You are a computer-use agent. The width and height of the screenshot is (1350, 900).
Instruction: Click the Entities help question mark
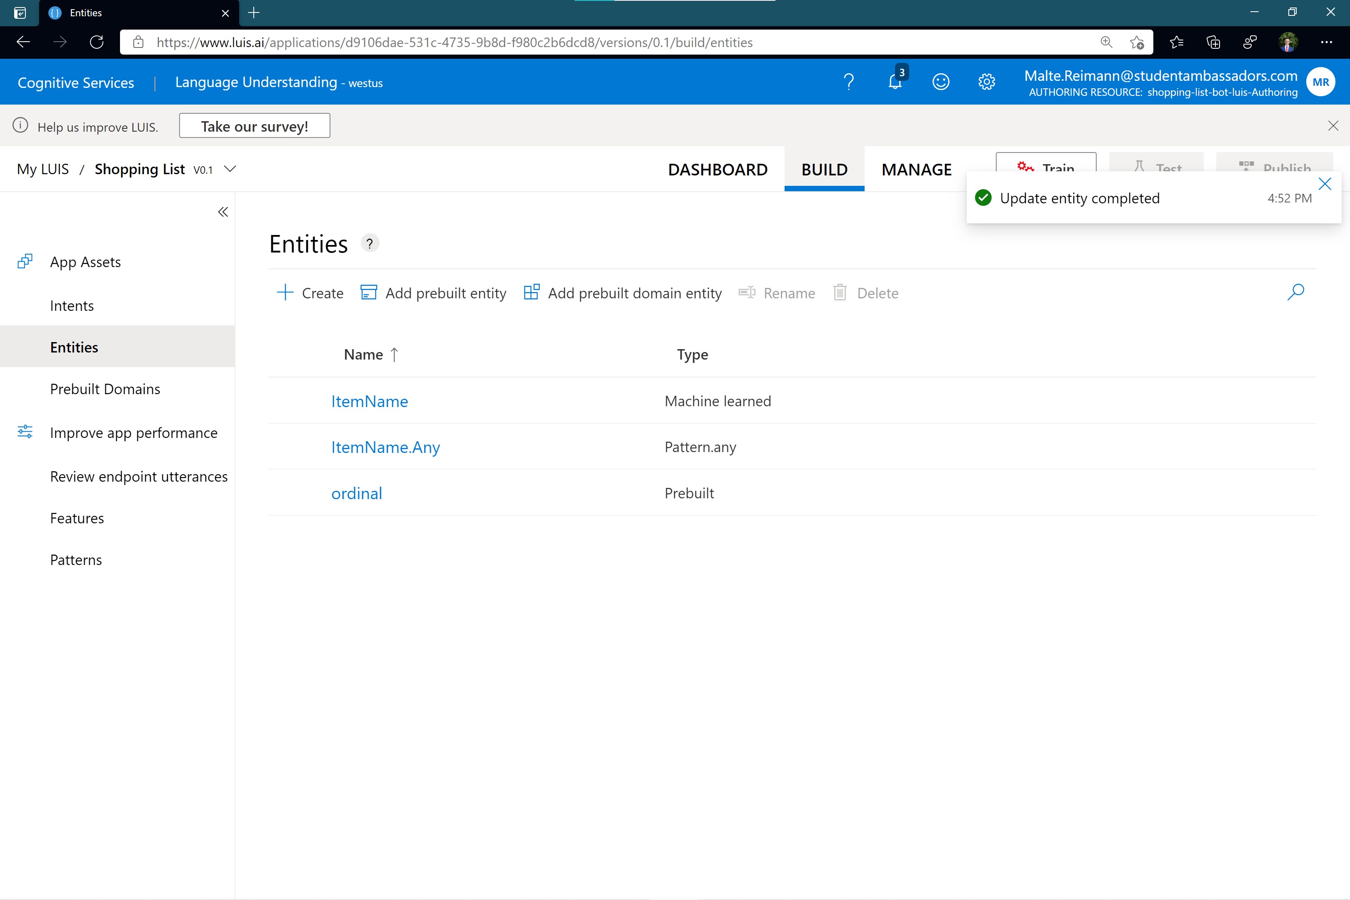(370, 244)
